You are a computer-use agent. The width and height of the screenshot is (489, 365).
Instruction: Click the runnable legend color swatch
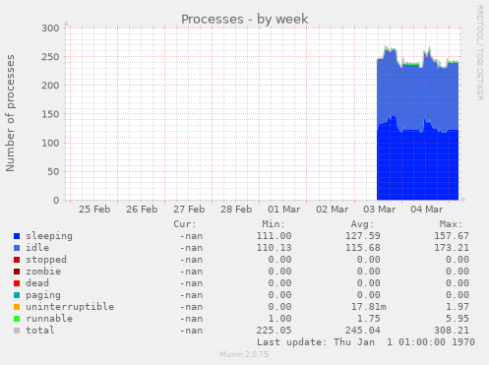pos(17,319)
